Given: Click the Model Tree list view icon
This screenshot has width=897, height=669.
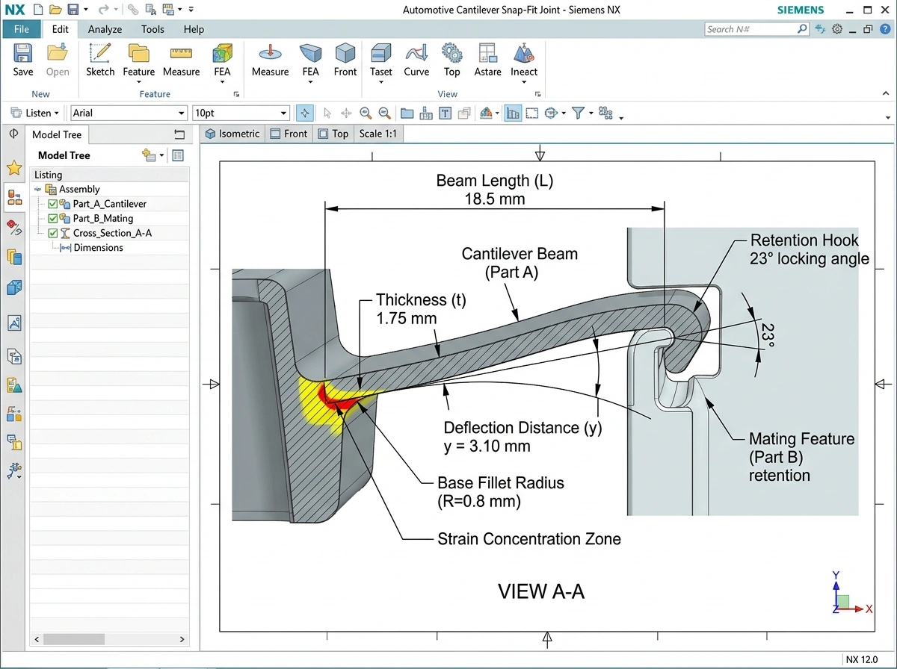Looking at the screenshot, I should coord(178,155).
